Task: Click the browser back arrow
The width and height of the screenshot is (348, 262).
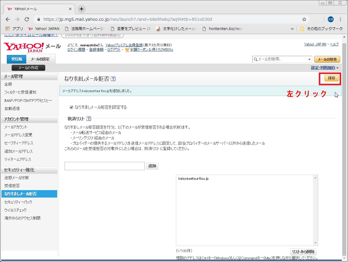Action: (x=8, y=19)
